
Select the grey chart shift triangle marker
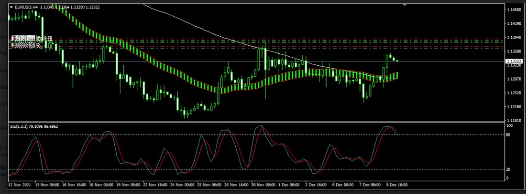pos(405,5)
